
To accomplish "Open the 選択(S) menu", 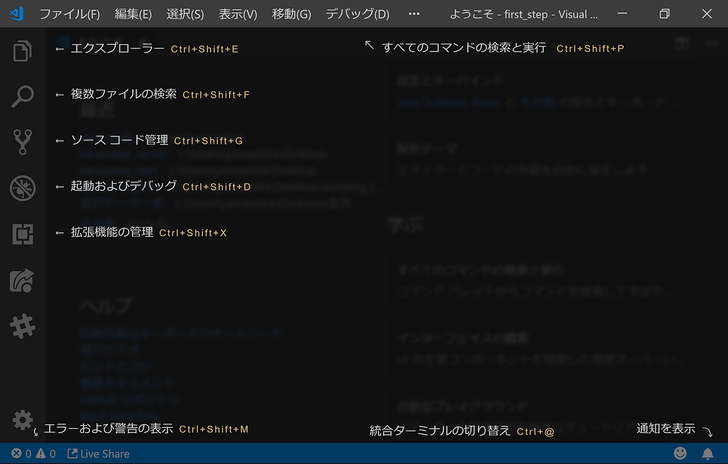I will [x=185, y=14].
